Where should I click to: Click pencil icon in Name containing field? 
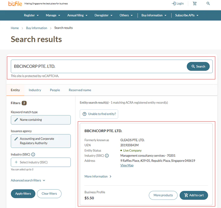[x=16, y=120]
